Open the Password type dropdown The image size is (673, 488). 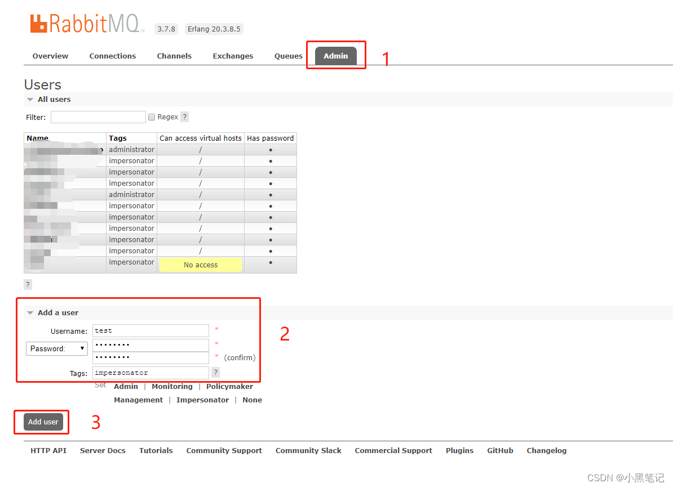(x=57, y=348)
